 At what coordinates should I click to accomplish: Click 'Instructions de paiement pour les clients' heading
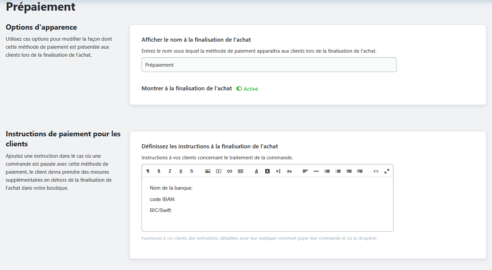(63, 139)
